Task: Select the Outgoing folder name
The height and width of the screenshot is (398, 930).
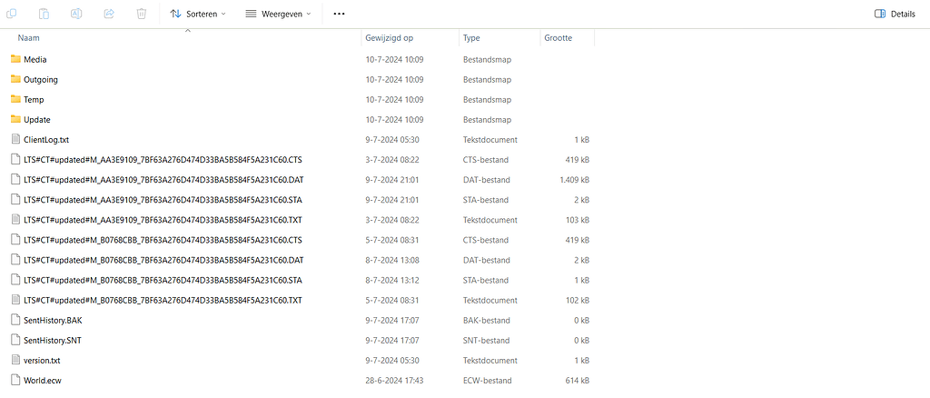Action: tap(41, 79)
